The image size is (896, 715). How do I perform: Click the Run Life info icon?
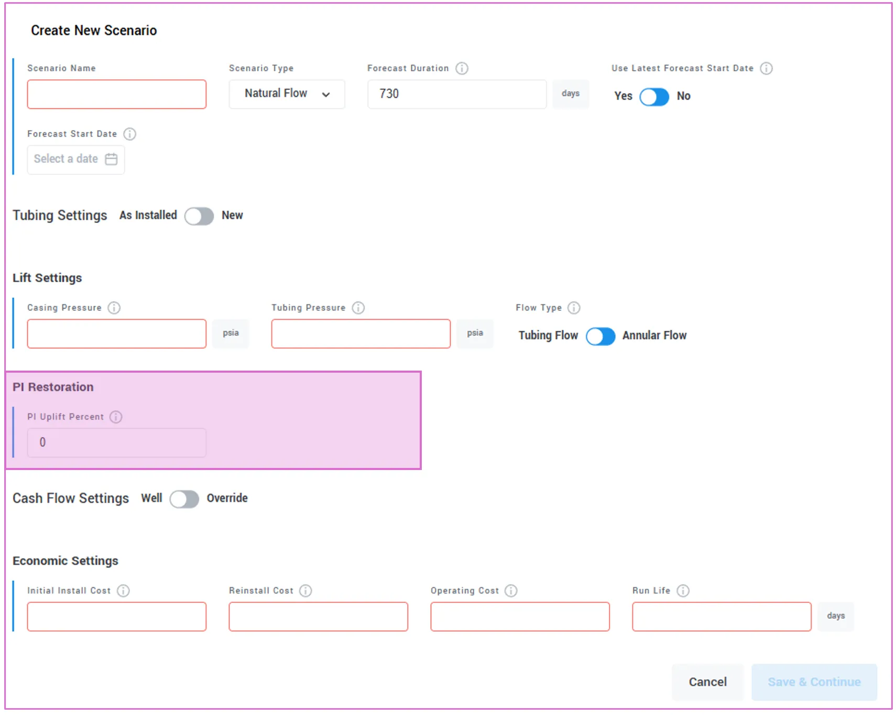coord(683,591)
